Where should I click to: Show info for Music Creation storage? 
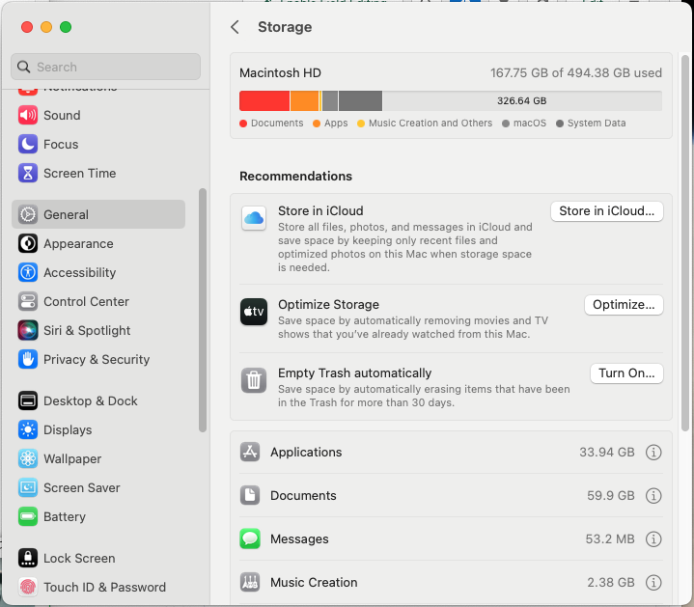[653, 582]
